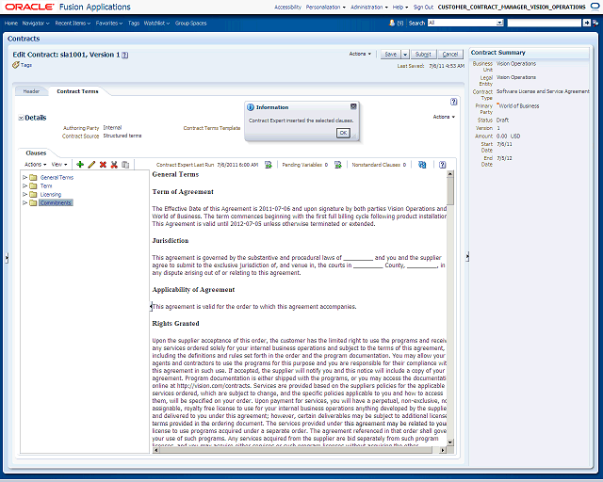The height and width of the screenshot is (482, 603).
Task: Open the page-level Actions menu
Action: click(x=360, y=54)
